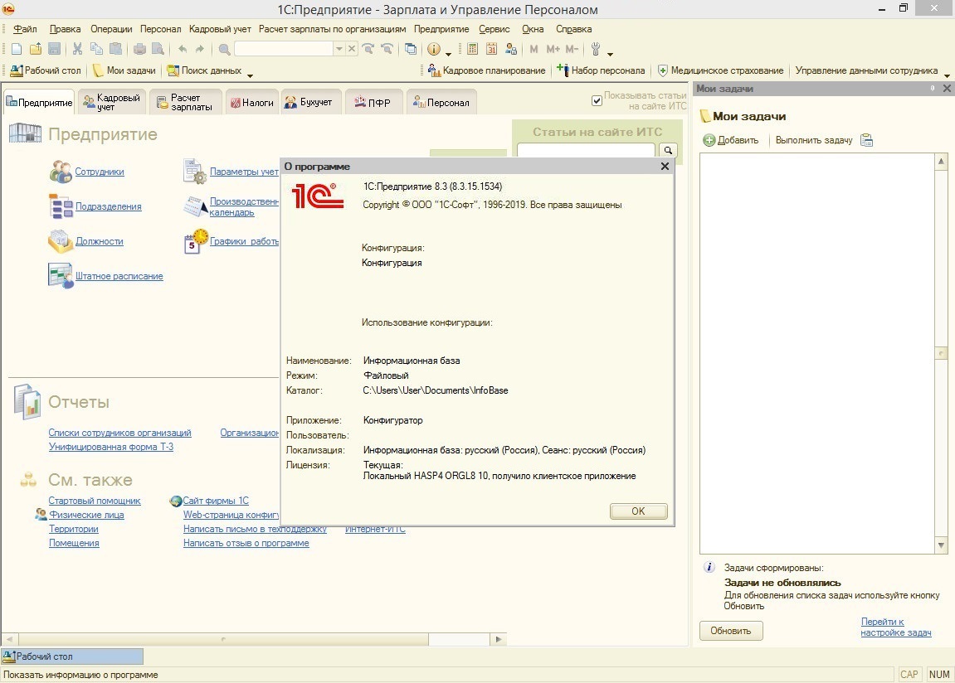Click the user with lock icon

tap(511, 49)
